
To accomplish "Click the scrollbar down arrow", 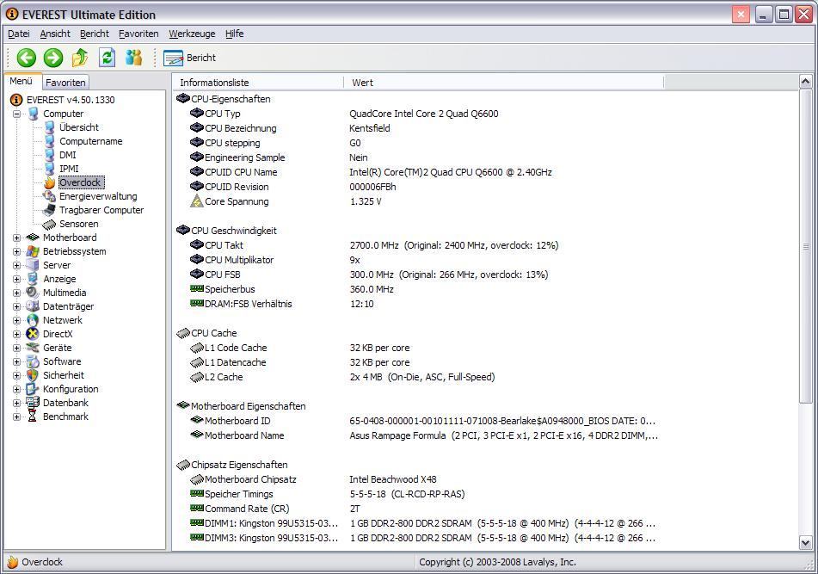I will [805, 543].
